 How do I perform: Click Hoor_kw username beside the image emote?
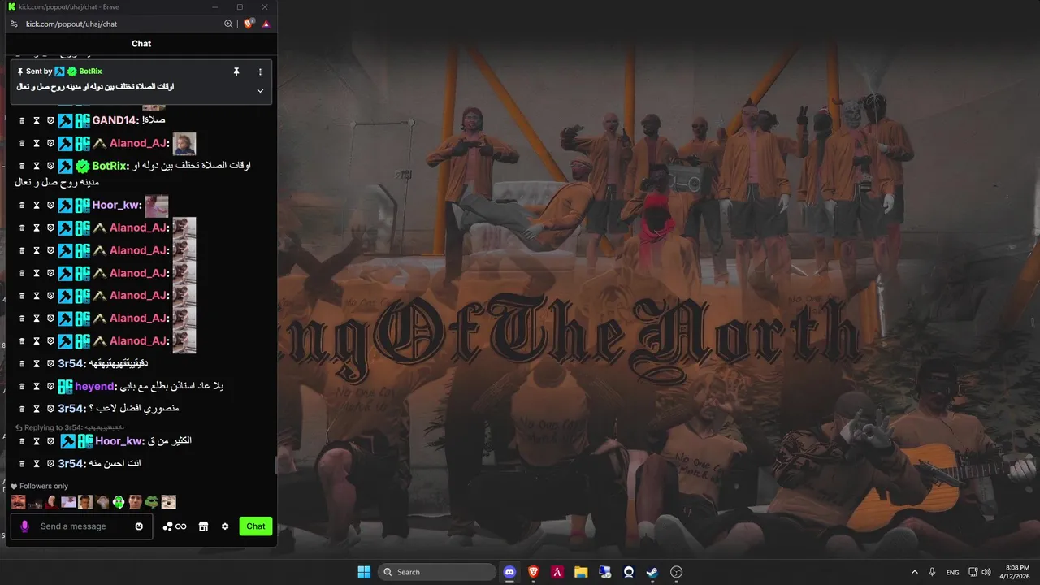click(x=116, y=206)
